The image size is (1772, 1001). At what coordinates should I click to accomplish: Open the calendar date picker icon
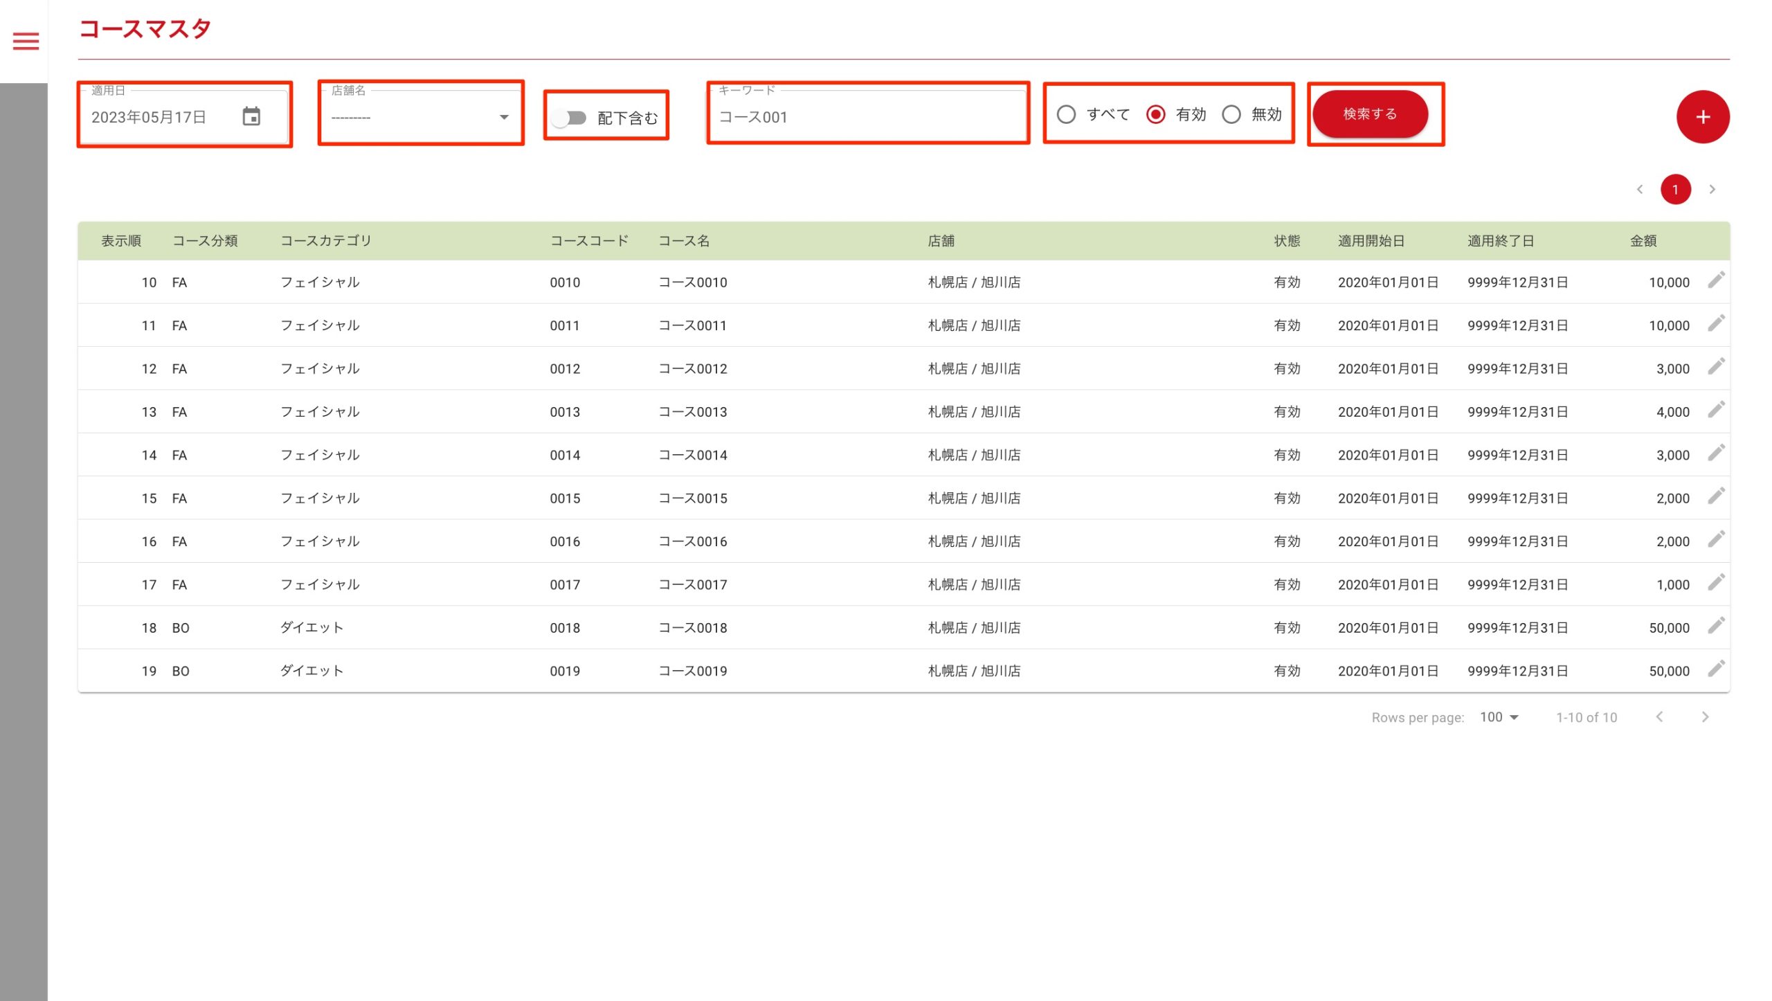point(251,116)
